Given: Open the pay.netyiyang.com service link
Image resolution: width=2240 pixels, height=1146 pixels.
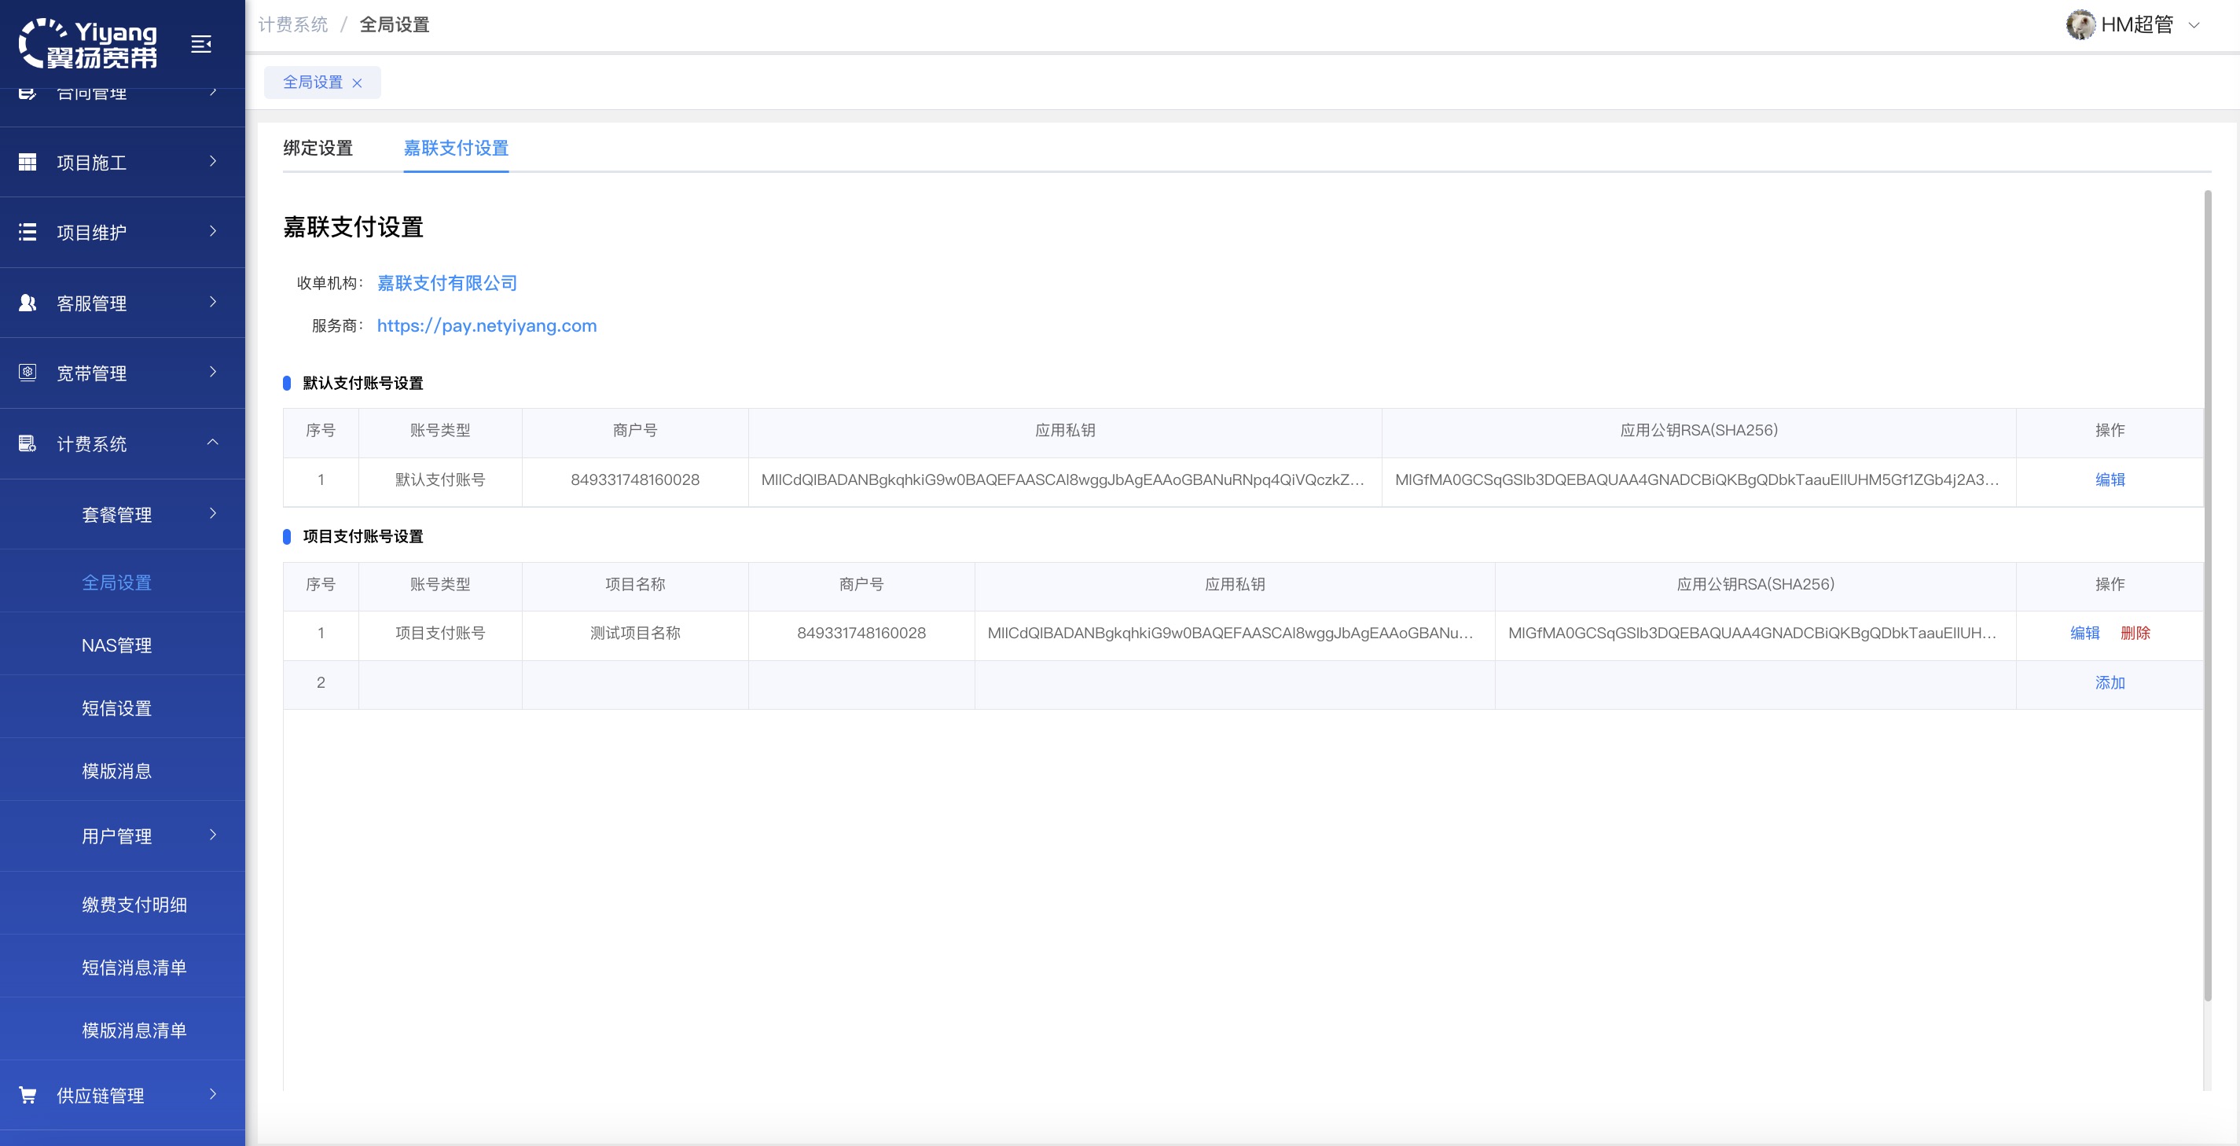Looking at the screenshot, I should point(486,325).
